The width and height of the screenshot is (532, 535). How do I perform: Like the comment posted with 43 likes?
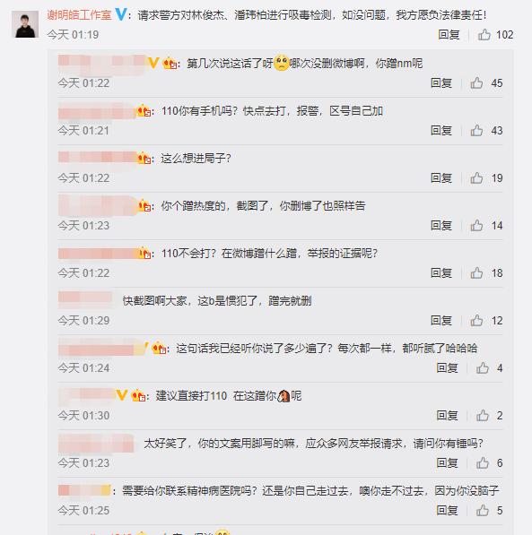476,130
